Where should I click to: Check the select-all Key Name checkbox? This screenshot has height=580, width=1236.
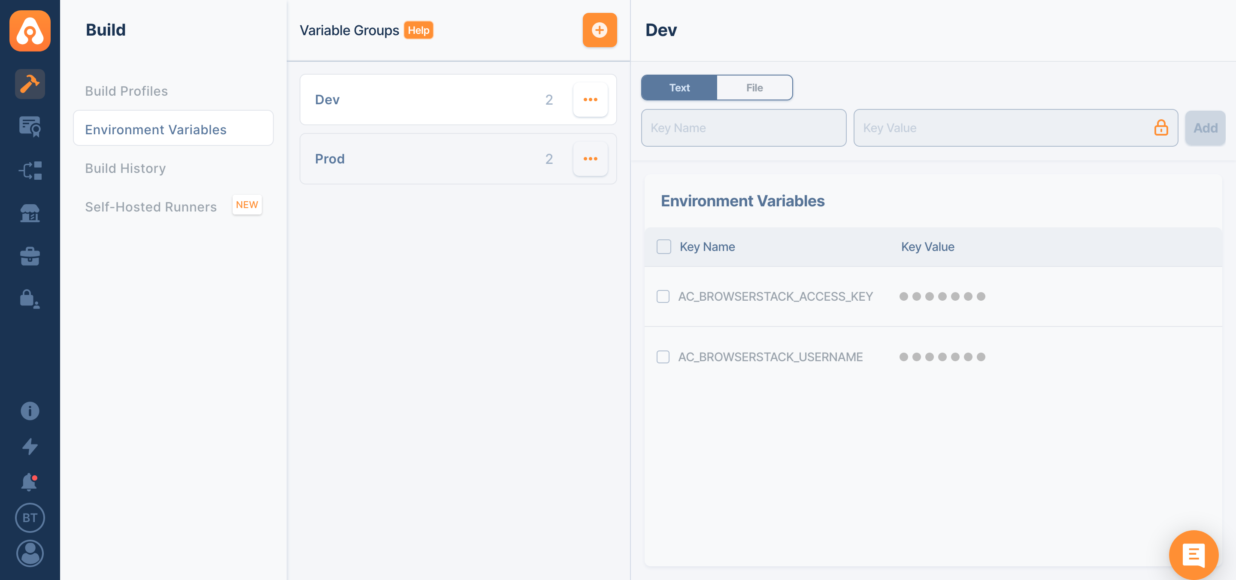click(x=663, y=247)
